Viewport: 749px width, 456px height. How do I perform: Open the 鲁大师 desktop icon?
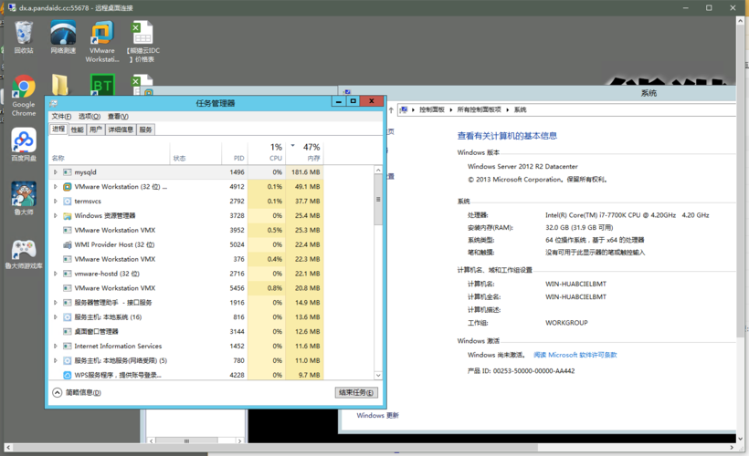[24, 198]
